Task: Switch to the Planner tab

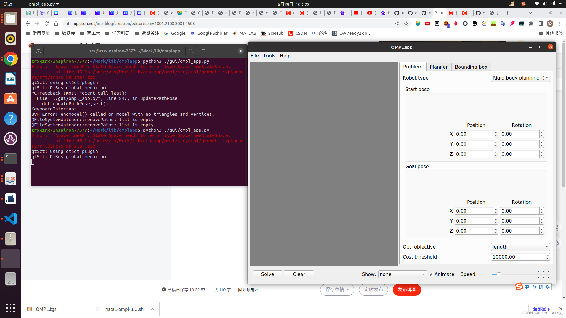Action: [439, 67]
